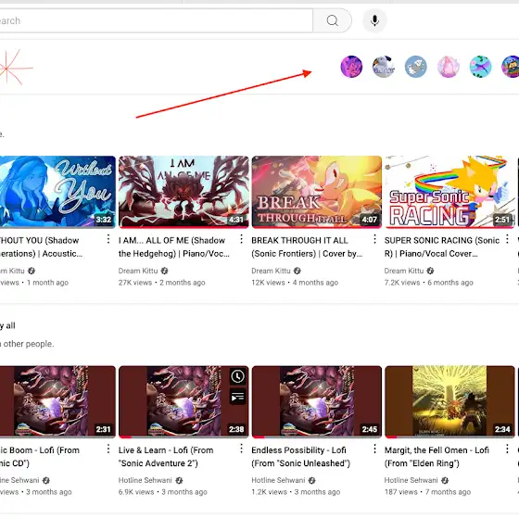Open title Live & Learn - Lofi
The image size is (519, 519).
[166, 457]
